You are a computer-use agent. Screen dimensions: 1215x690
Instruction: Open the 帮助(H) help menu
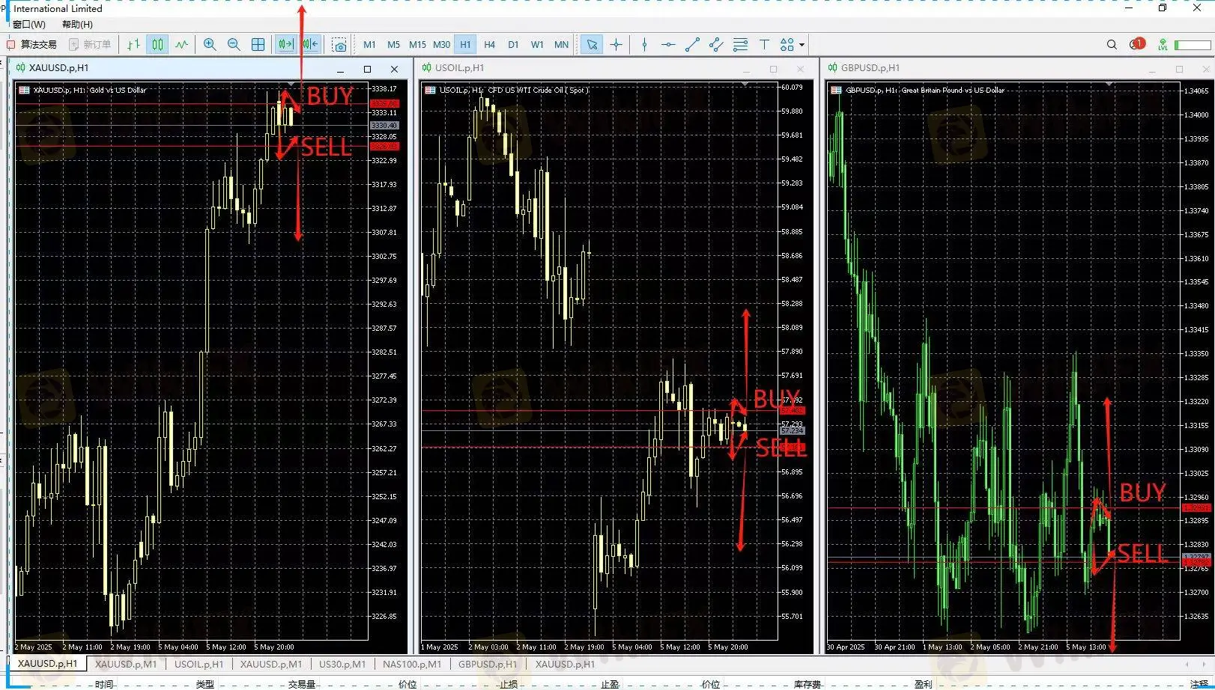pos(77,25)
